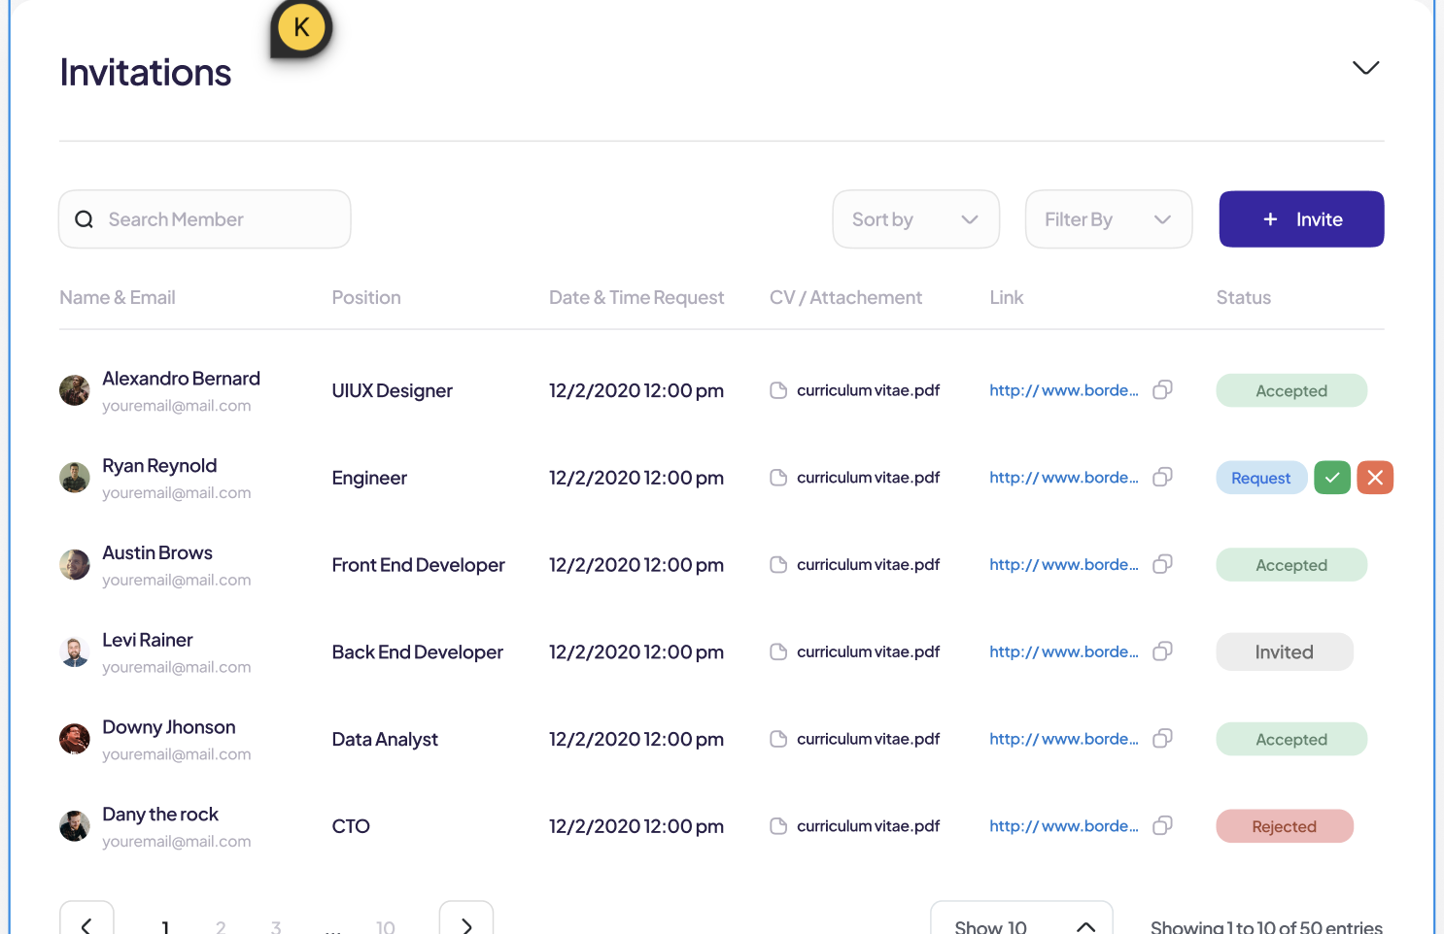The height and width of the screenshot is (934, 1444).
Task: Open curriculum vitae.pdf attachment icon for Levi Rainer
Action: tap(777, 651)
